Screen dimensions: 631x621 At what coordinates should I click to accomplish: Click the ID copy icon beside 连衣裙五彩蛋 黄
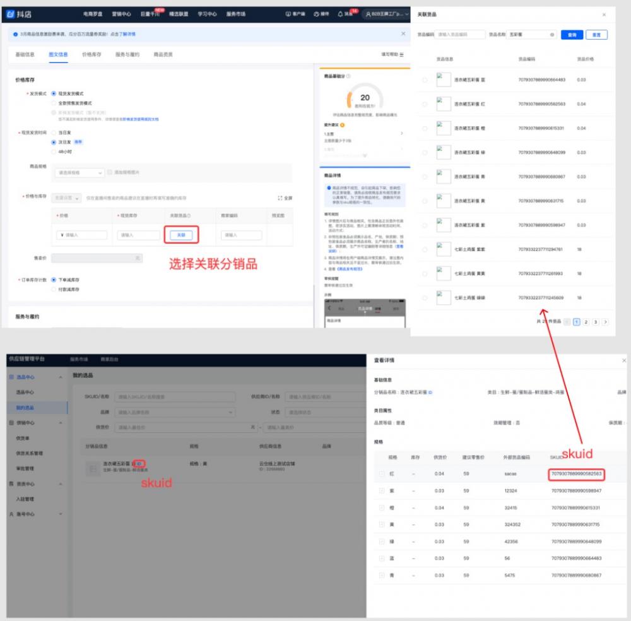pyautogui.click(x=139, y=464)
